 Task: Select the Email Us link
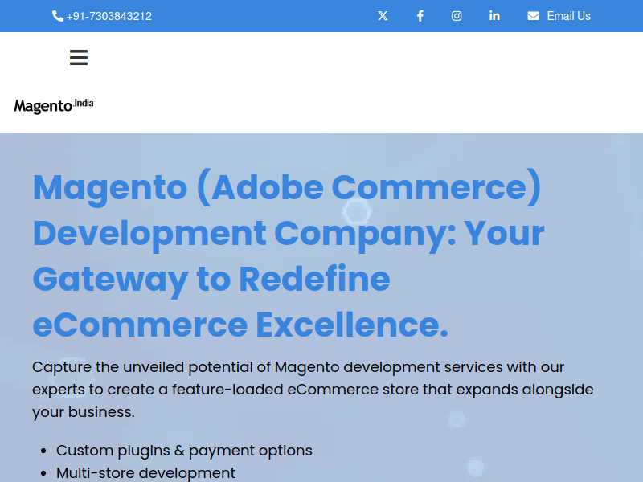pyautogui.click(x=568, y=16)
